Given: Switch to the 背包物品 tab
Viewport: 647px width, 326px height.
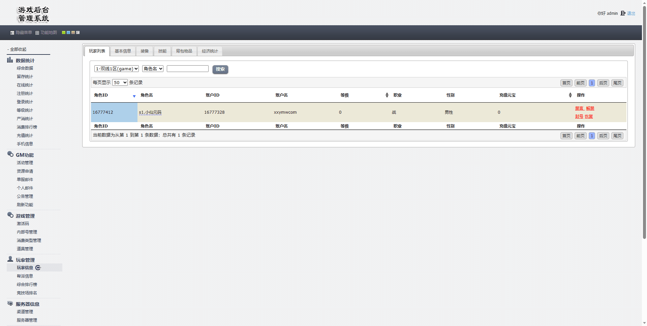Looking at the screenshot, I should click(x=184, y=51).
